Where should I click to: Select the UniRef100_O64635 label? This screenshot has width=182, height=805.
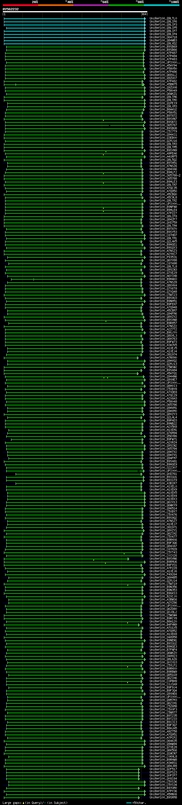click(163, 741)
